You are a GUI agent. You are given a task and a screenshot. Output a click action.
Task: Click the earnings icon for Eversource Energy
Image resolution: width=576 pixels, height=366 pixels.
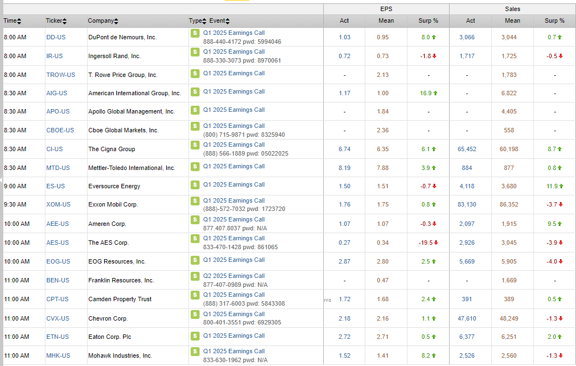pyautogui.click(x=195, y=185)
